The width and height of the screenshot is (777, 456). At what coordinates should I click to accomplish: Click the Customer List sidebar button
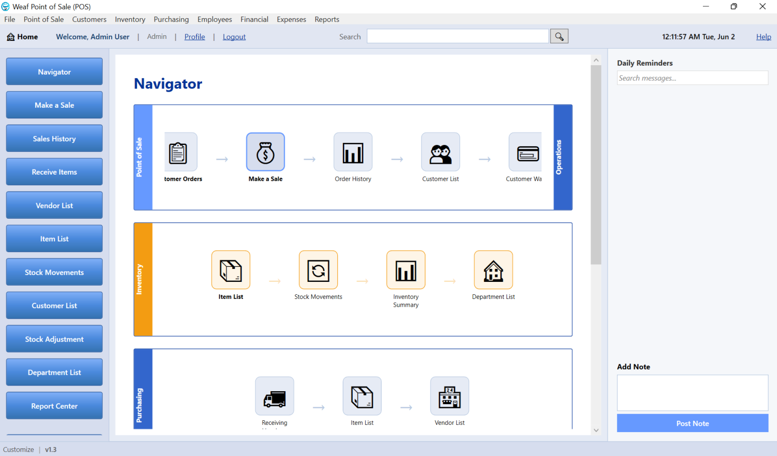point(54,306)
